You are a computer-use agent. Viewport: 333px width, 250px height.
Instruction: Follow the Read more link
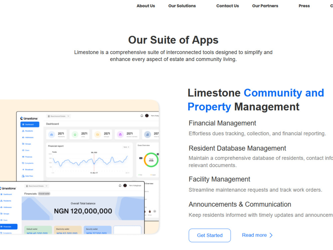[254, 235]
